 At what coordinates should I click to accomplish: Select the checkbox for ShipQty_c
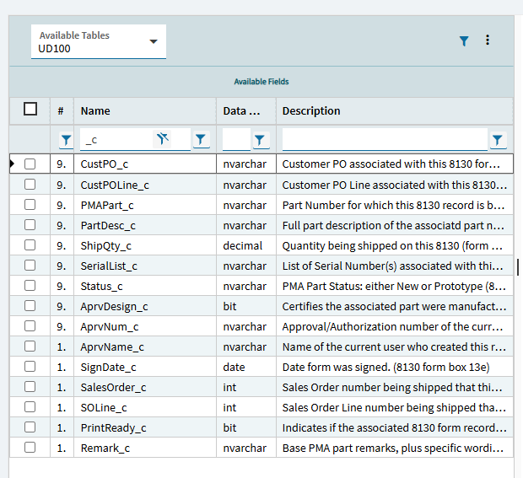click(30, 245)
